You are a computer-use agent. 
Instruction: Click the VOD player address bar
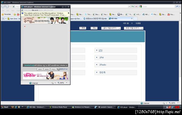pyautogui.click(x=45, y=10)
